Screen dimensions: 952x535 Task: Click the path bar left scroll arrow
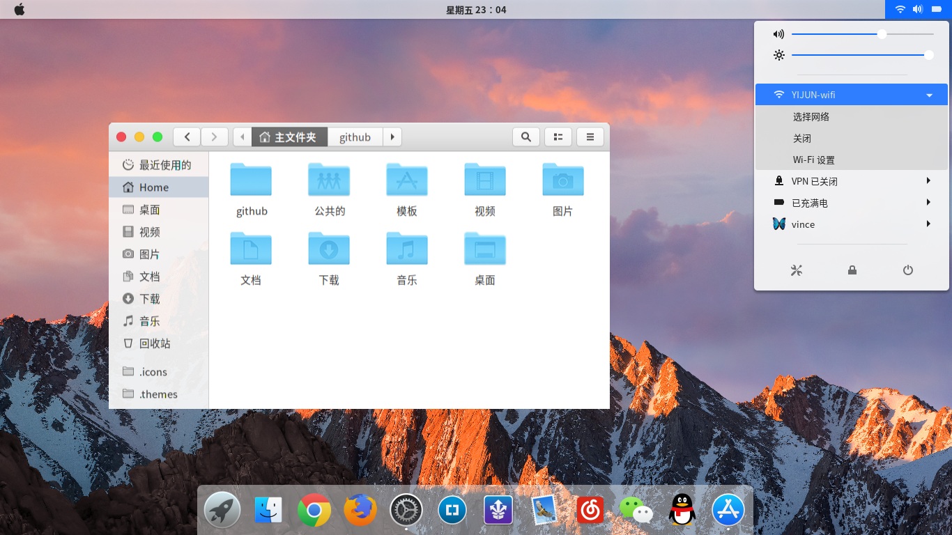[243, 137]
